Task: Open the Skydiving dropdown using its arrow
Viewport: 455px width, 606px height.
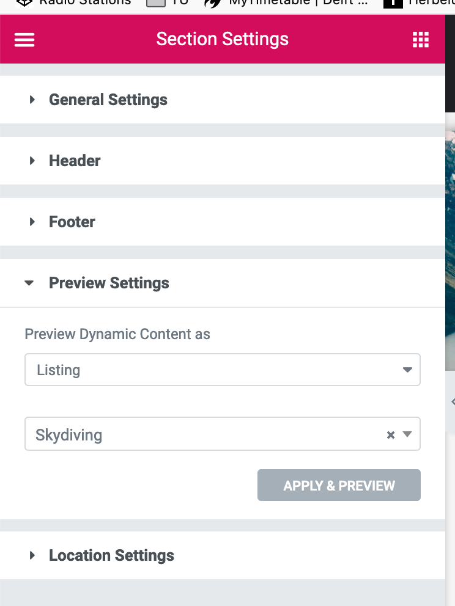Action: tap(407, 434)
